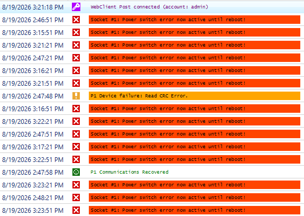
Task: Select timestamp 8/19/2026 3:15:51 PM
Action: point(33,33)
